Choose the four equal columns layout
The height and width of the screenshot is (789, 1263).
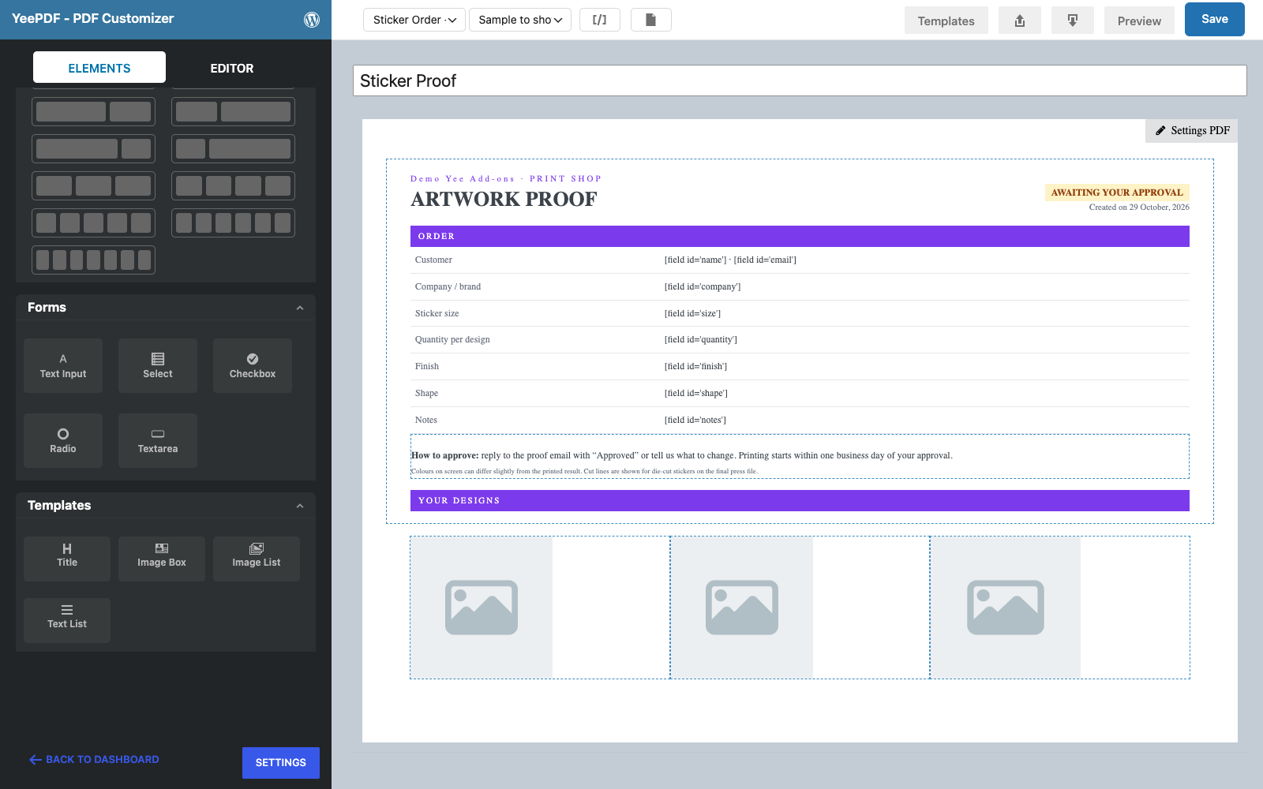233,186
